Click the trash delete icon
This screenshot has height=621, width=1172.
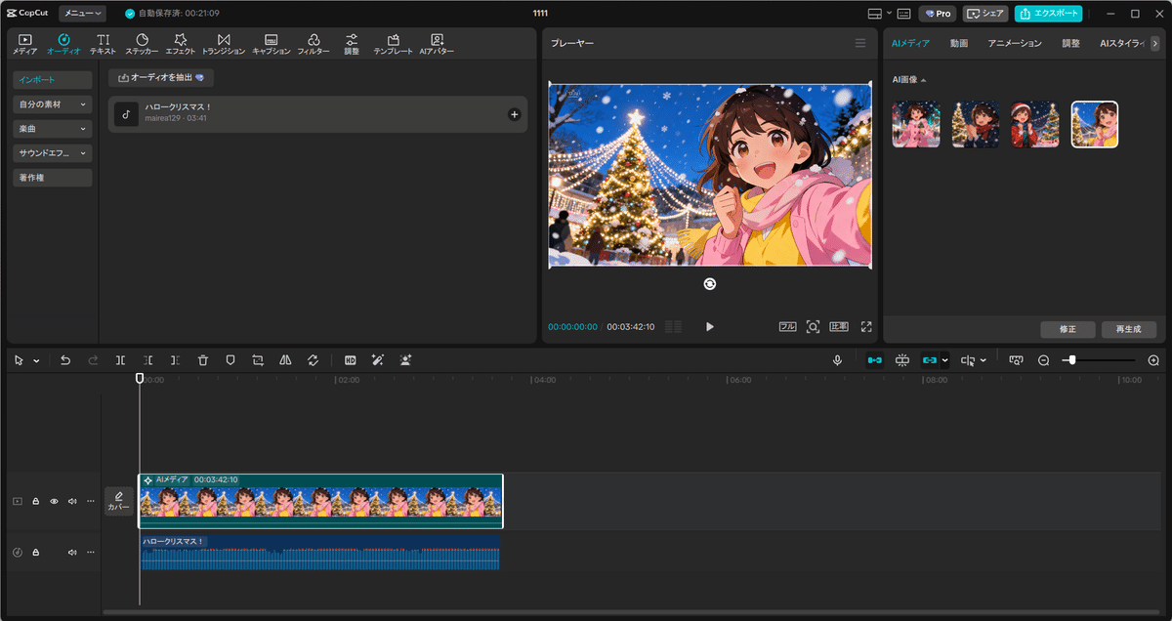click(203, 360)
